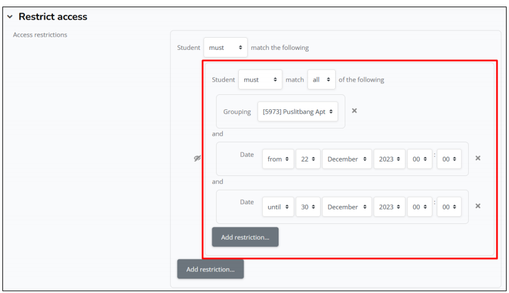Change the end day 30 dropdown

(308, 207)
